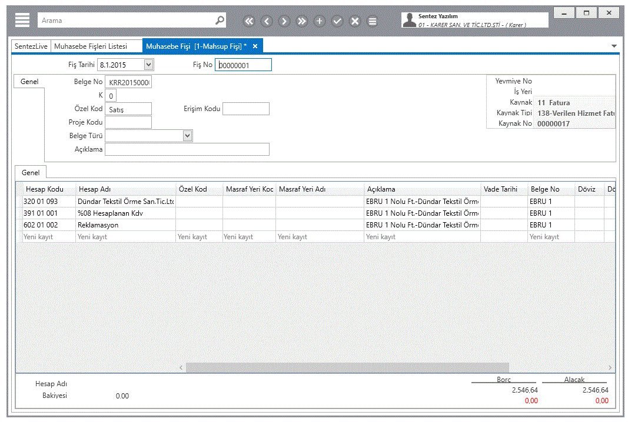Expand the Belge Türü dropdown

pos(187,136)
